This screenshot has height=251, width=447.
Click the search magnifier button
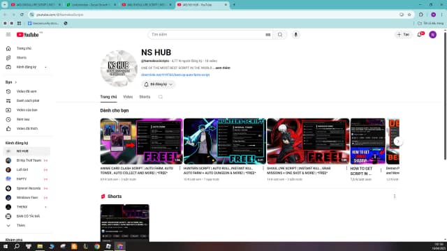click(x=280, y=35)
